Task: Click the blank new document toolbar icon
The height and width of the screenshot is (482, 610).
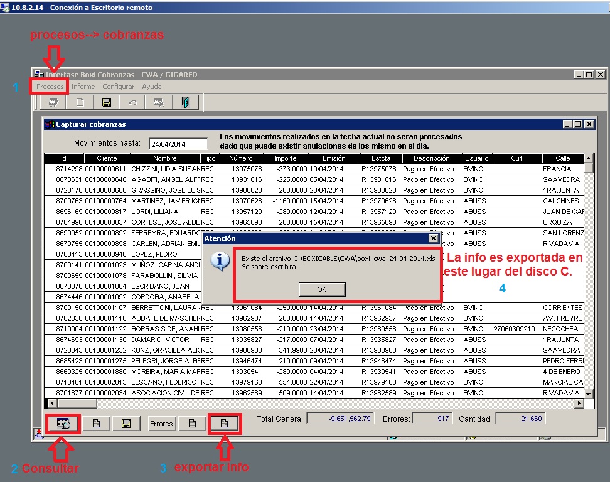Action: [x=80, y=102]
